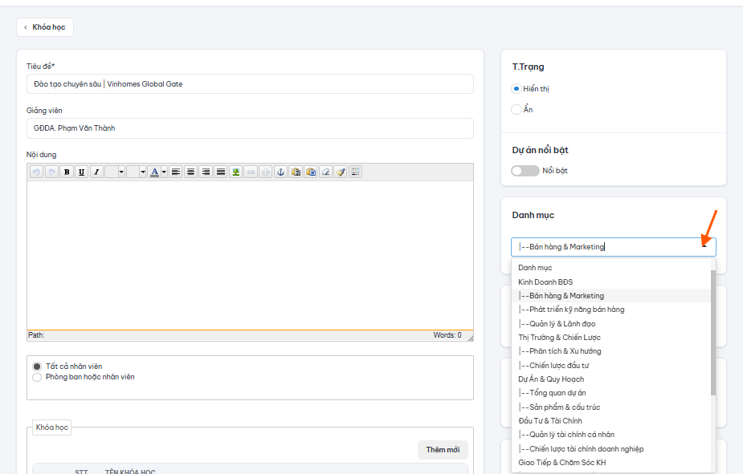Select the Ẩn status radio button
Screen dimensions: 743x474
click(x=516, y=109)
